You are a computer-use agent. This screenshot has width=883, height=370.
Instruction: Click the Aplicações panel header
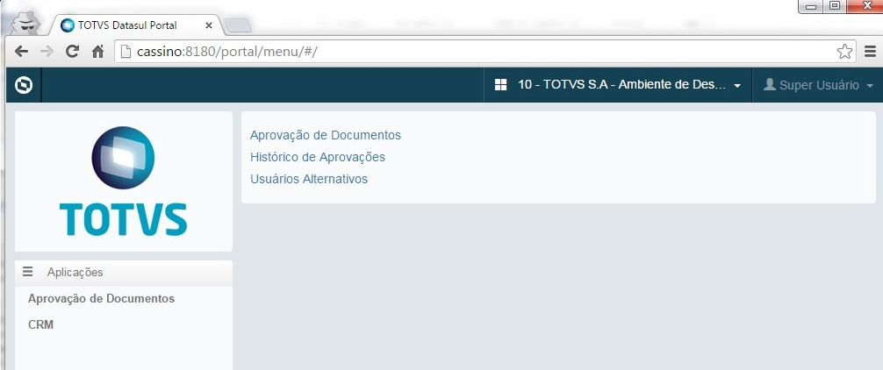pyautogui.click(x=124, y=273)
